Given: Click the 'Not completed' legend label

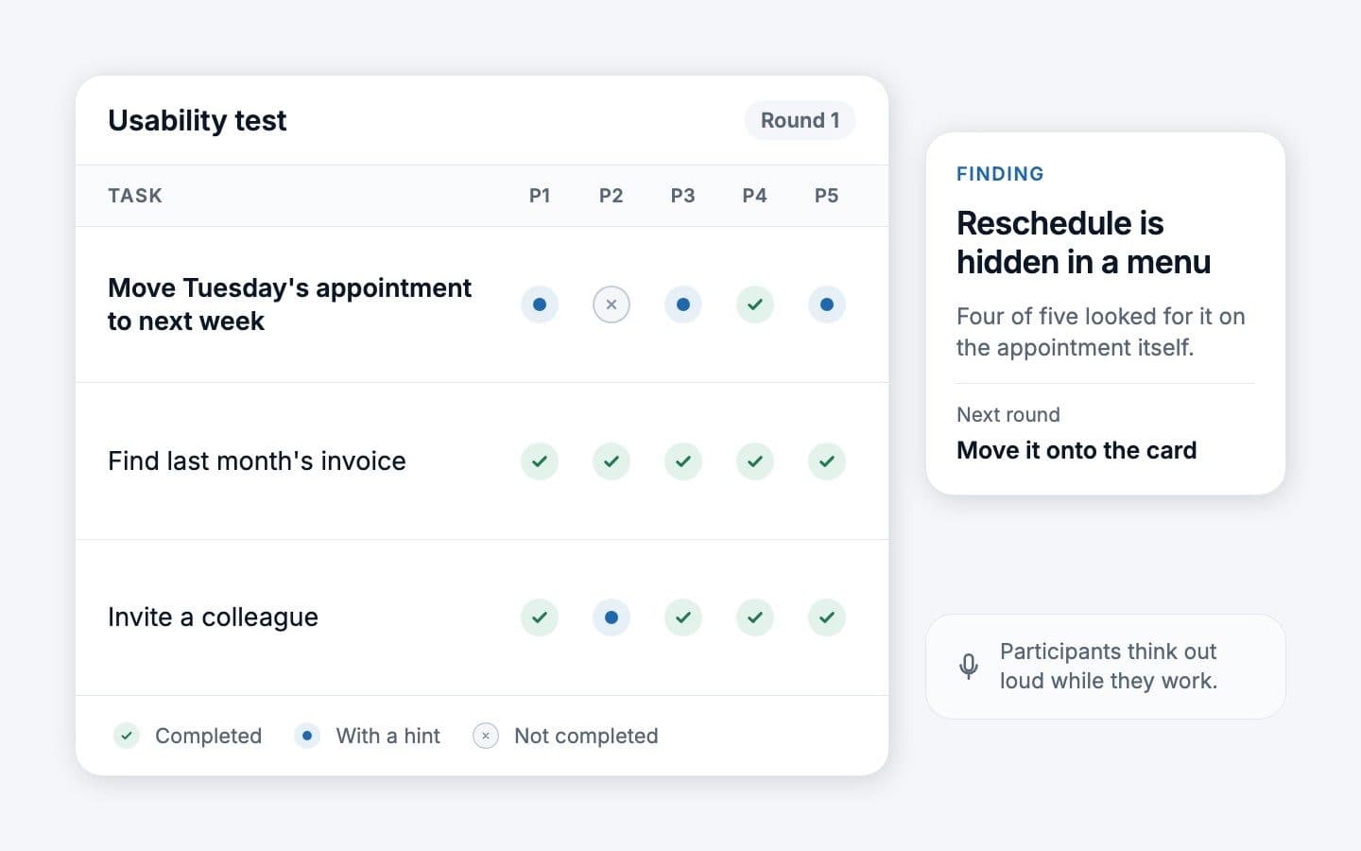Looking at the screenshot, I should pyautogui.click(x=586, y=736).
